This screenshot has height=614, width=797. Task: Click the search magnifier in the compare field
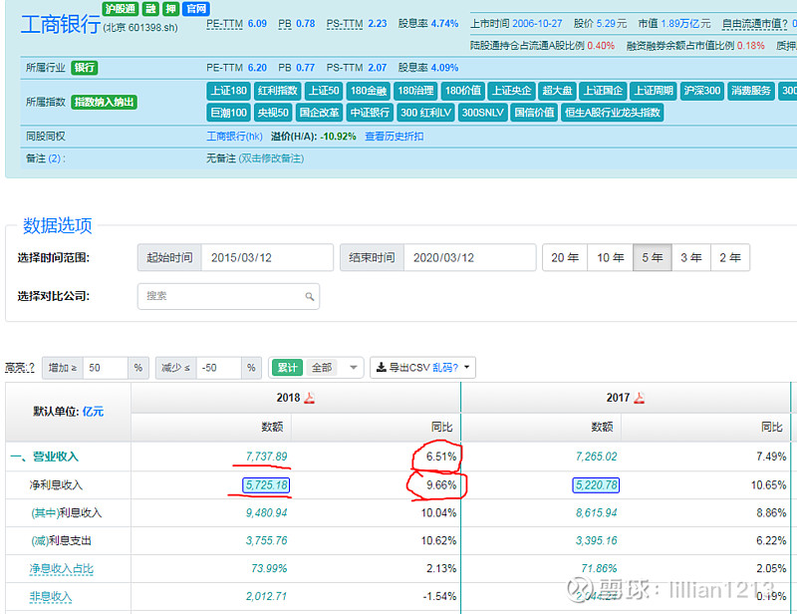tap(310, 296)
